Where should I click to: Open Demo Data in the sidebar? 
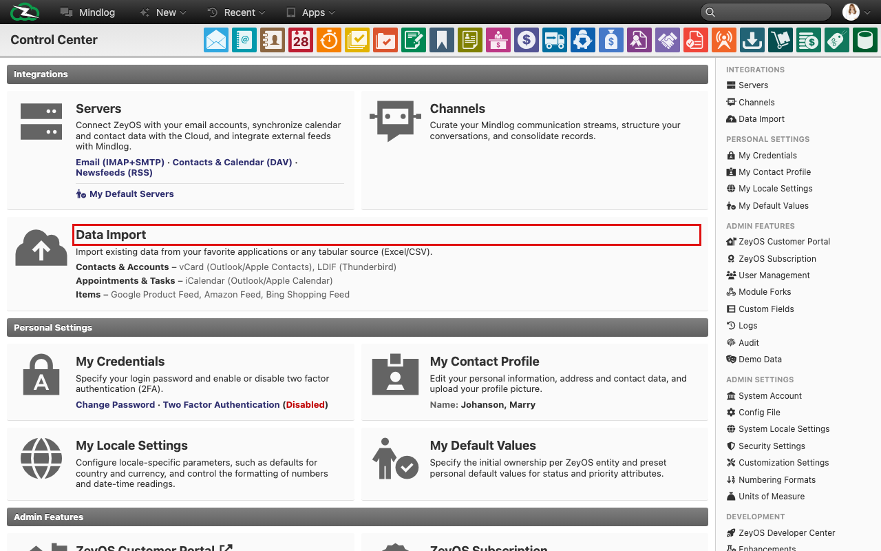[754, 360]
